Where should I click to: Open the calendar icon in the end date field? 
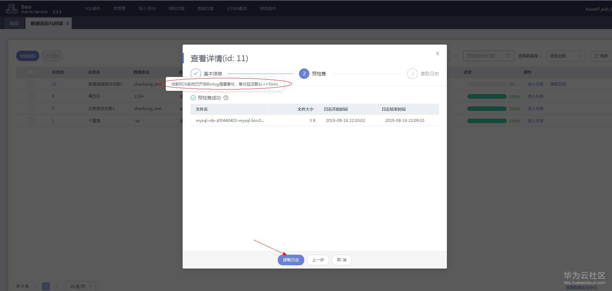coord(508,56)
